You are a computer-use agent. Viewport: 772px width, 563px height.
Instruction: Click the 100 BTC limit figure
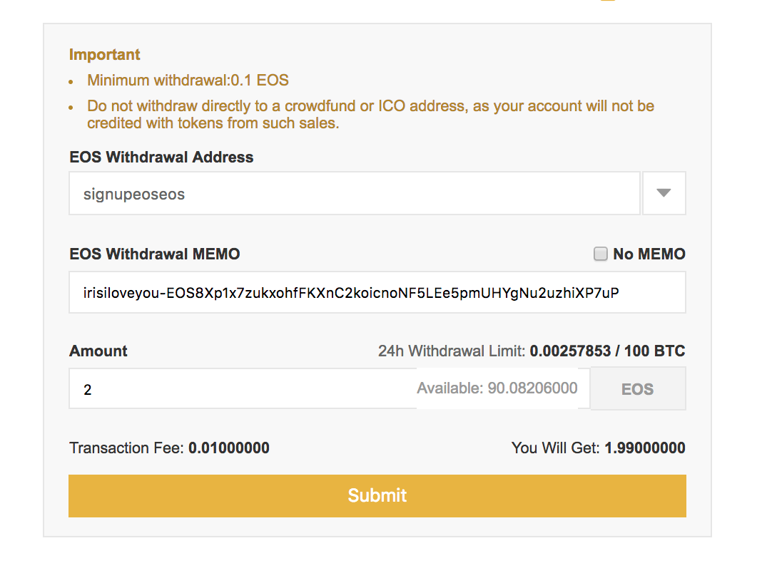coord(655,351)
